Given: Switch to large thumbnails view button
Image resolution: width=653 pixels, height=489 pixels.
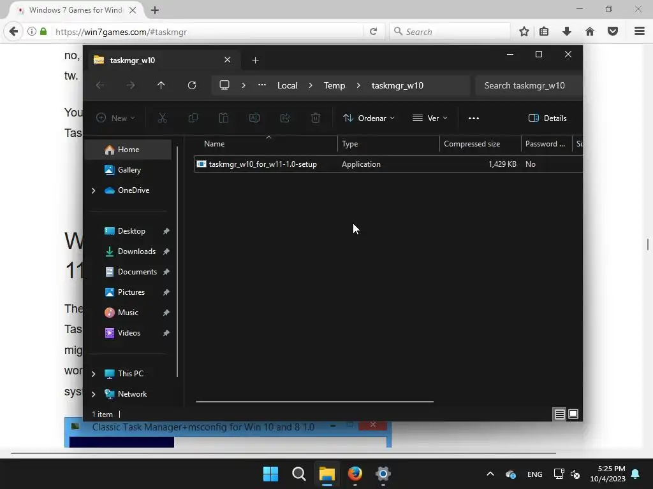Looking at the screenshot, I should click(573, 414).
